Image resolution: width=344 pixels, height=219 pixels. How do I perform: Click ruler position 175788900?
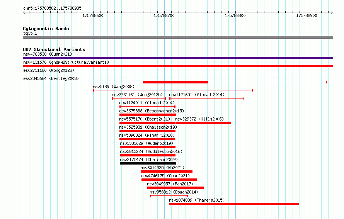click(307, 15)
